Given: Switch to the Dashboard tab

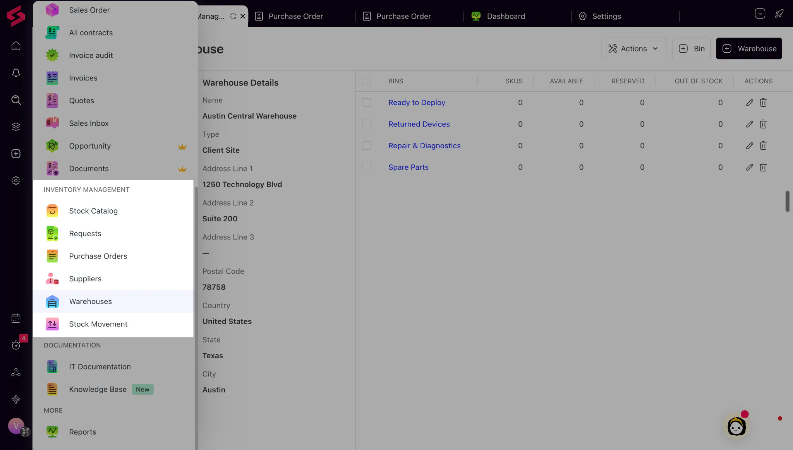Looking at the screenshot, I should (517, 16).
